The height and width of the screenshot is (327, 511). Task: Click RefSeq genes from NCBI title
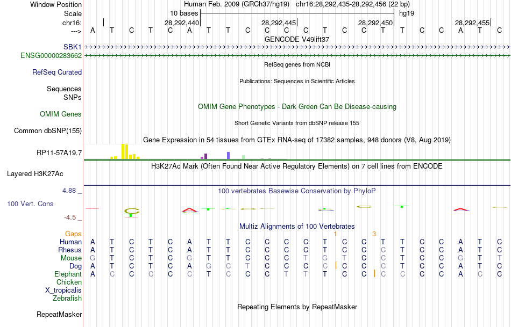pos(297,64)
